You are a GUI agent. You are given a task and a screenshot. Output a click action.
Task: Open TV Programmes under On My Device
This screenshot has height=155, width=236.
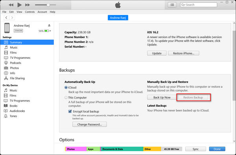point(20,100)
